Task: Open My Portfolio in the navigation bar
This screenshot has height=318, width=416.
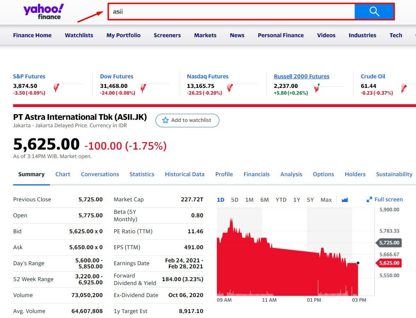Action: pos(123,35)
